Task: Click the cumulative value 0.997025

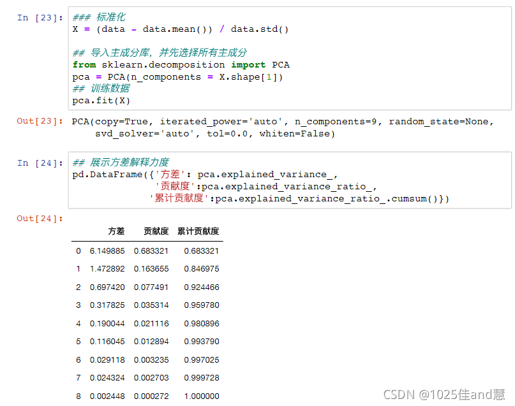Action: pyautogui.click(x=201, y=359)
